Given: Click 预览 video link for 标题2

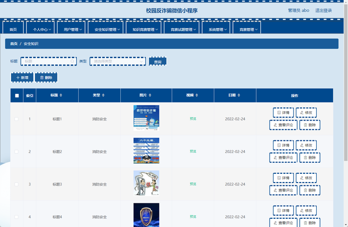Looking at the screenshot, I should coord(193,151).
